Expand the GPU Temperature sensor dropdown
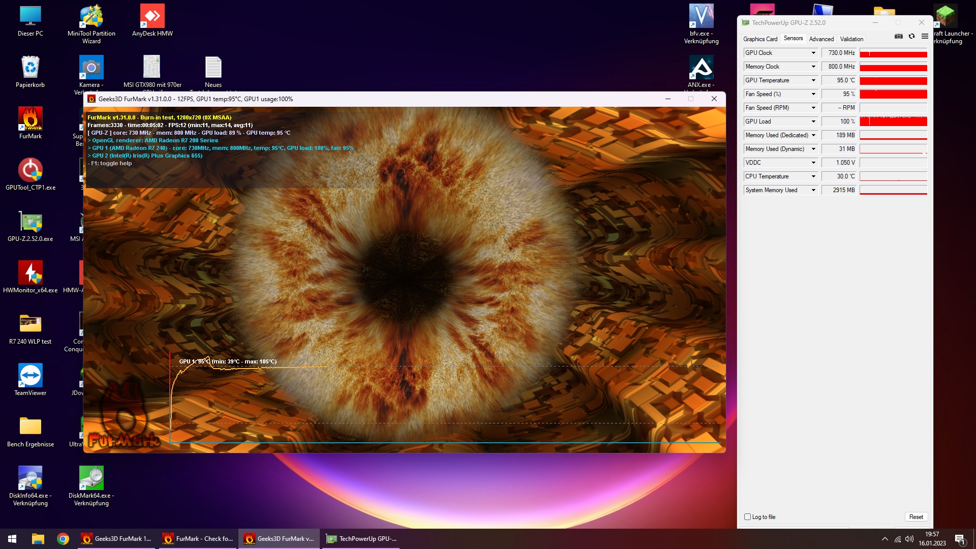This screenshot has height=549, width=976. click(x=813, y=80)
